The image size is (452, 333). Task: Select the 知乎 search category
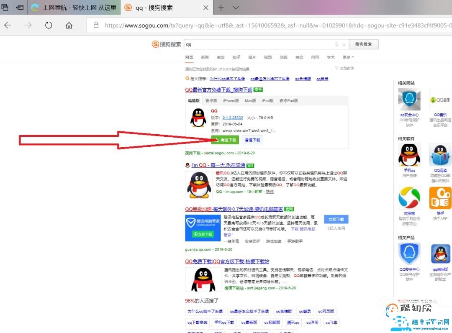[x=236, y=57]
